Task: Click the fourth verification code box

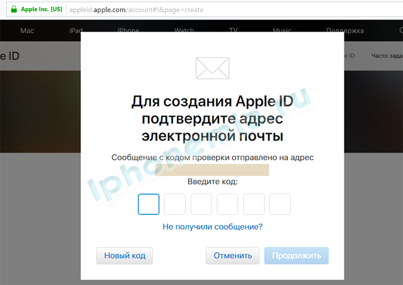Action: tap(227, 204)
